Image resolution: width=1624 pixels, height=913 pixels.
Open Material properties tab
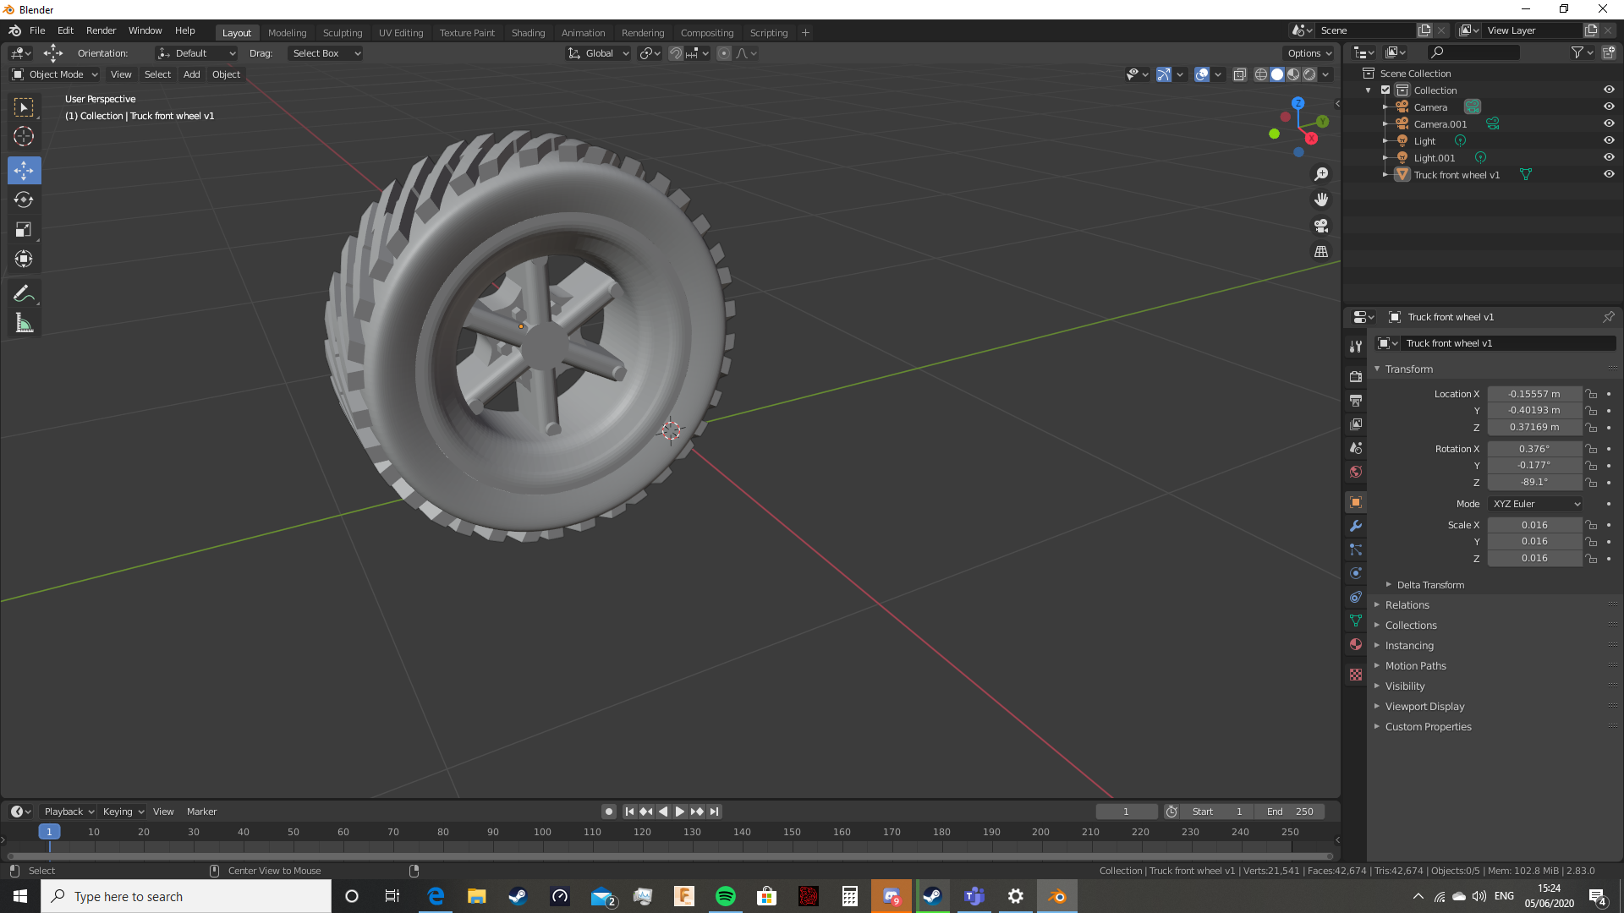tap(1356, 644)
